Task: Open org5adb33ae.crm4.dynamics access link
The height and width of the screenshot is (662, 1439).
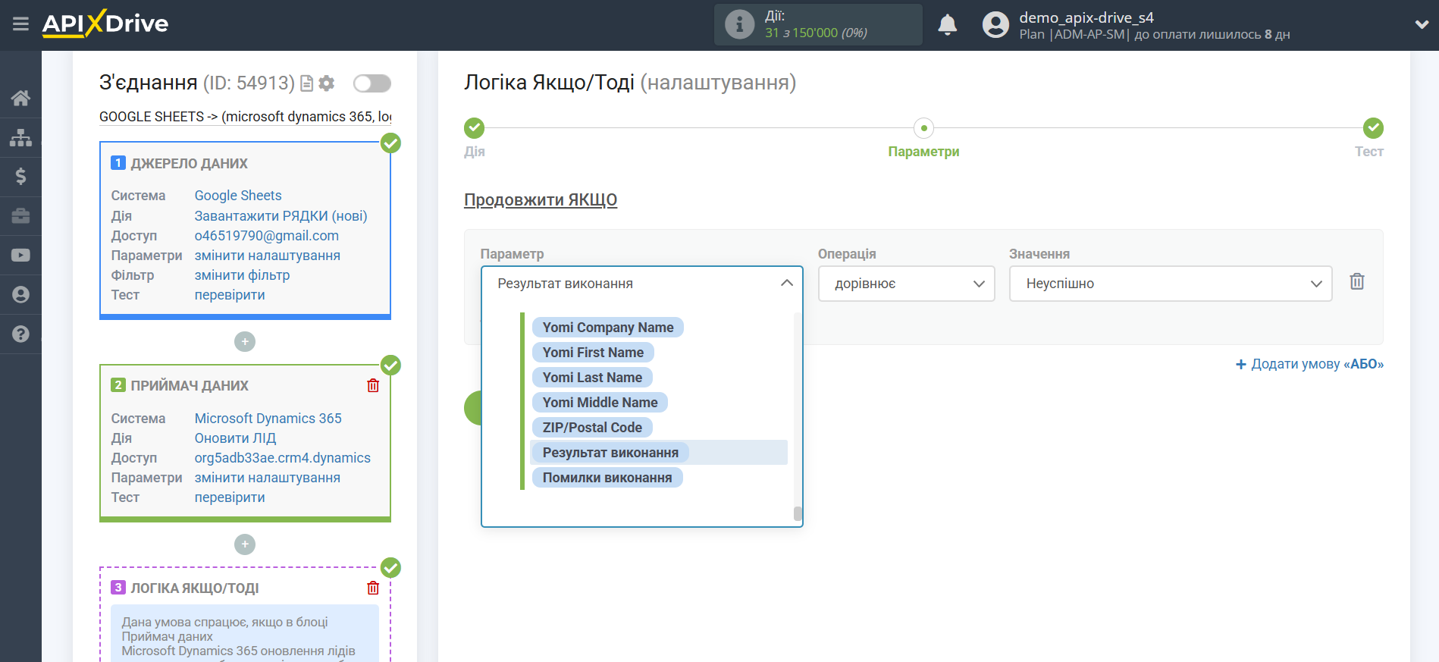Action: tap(283, 458)
